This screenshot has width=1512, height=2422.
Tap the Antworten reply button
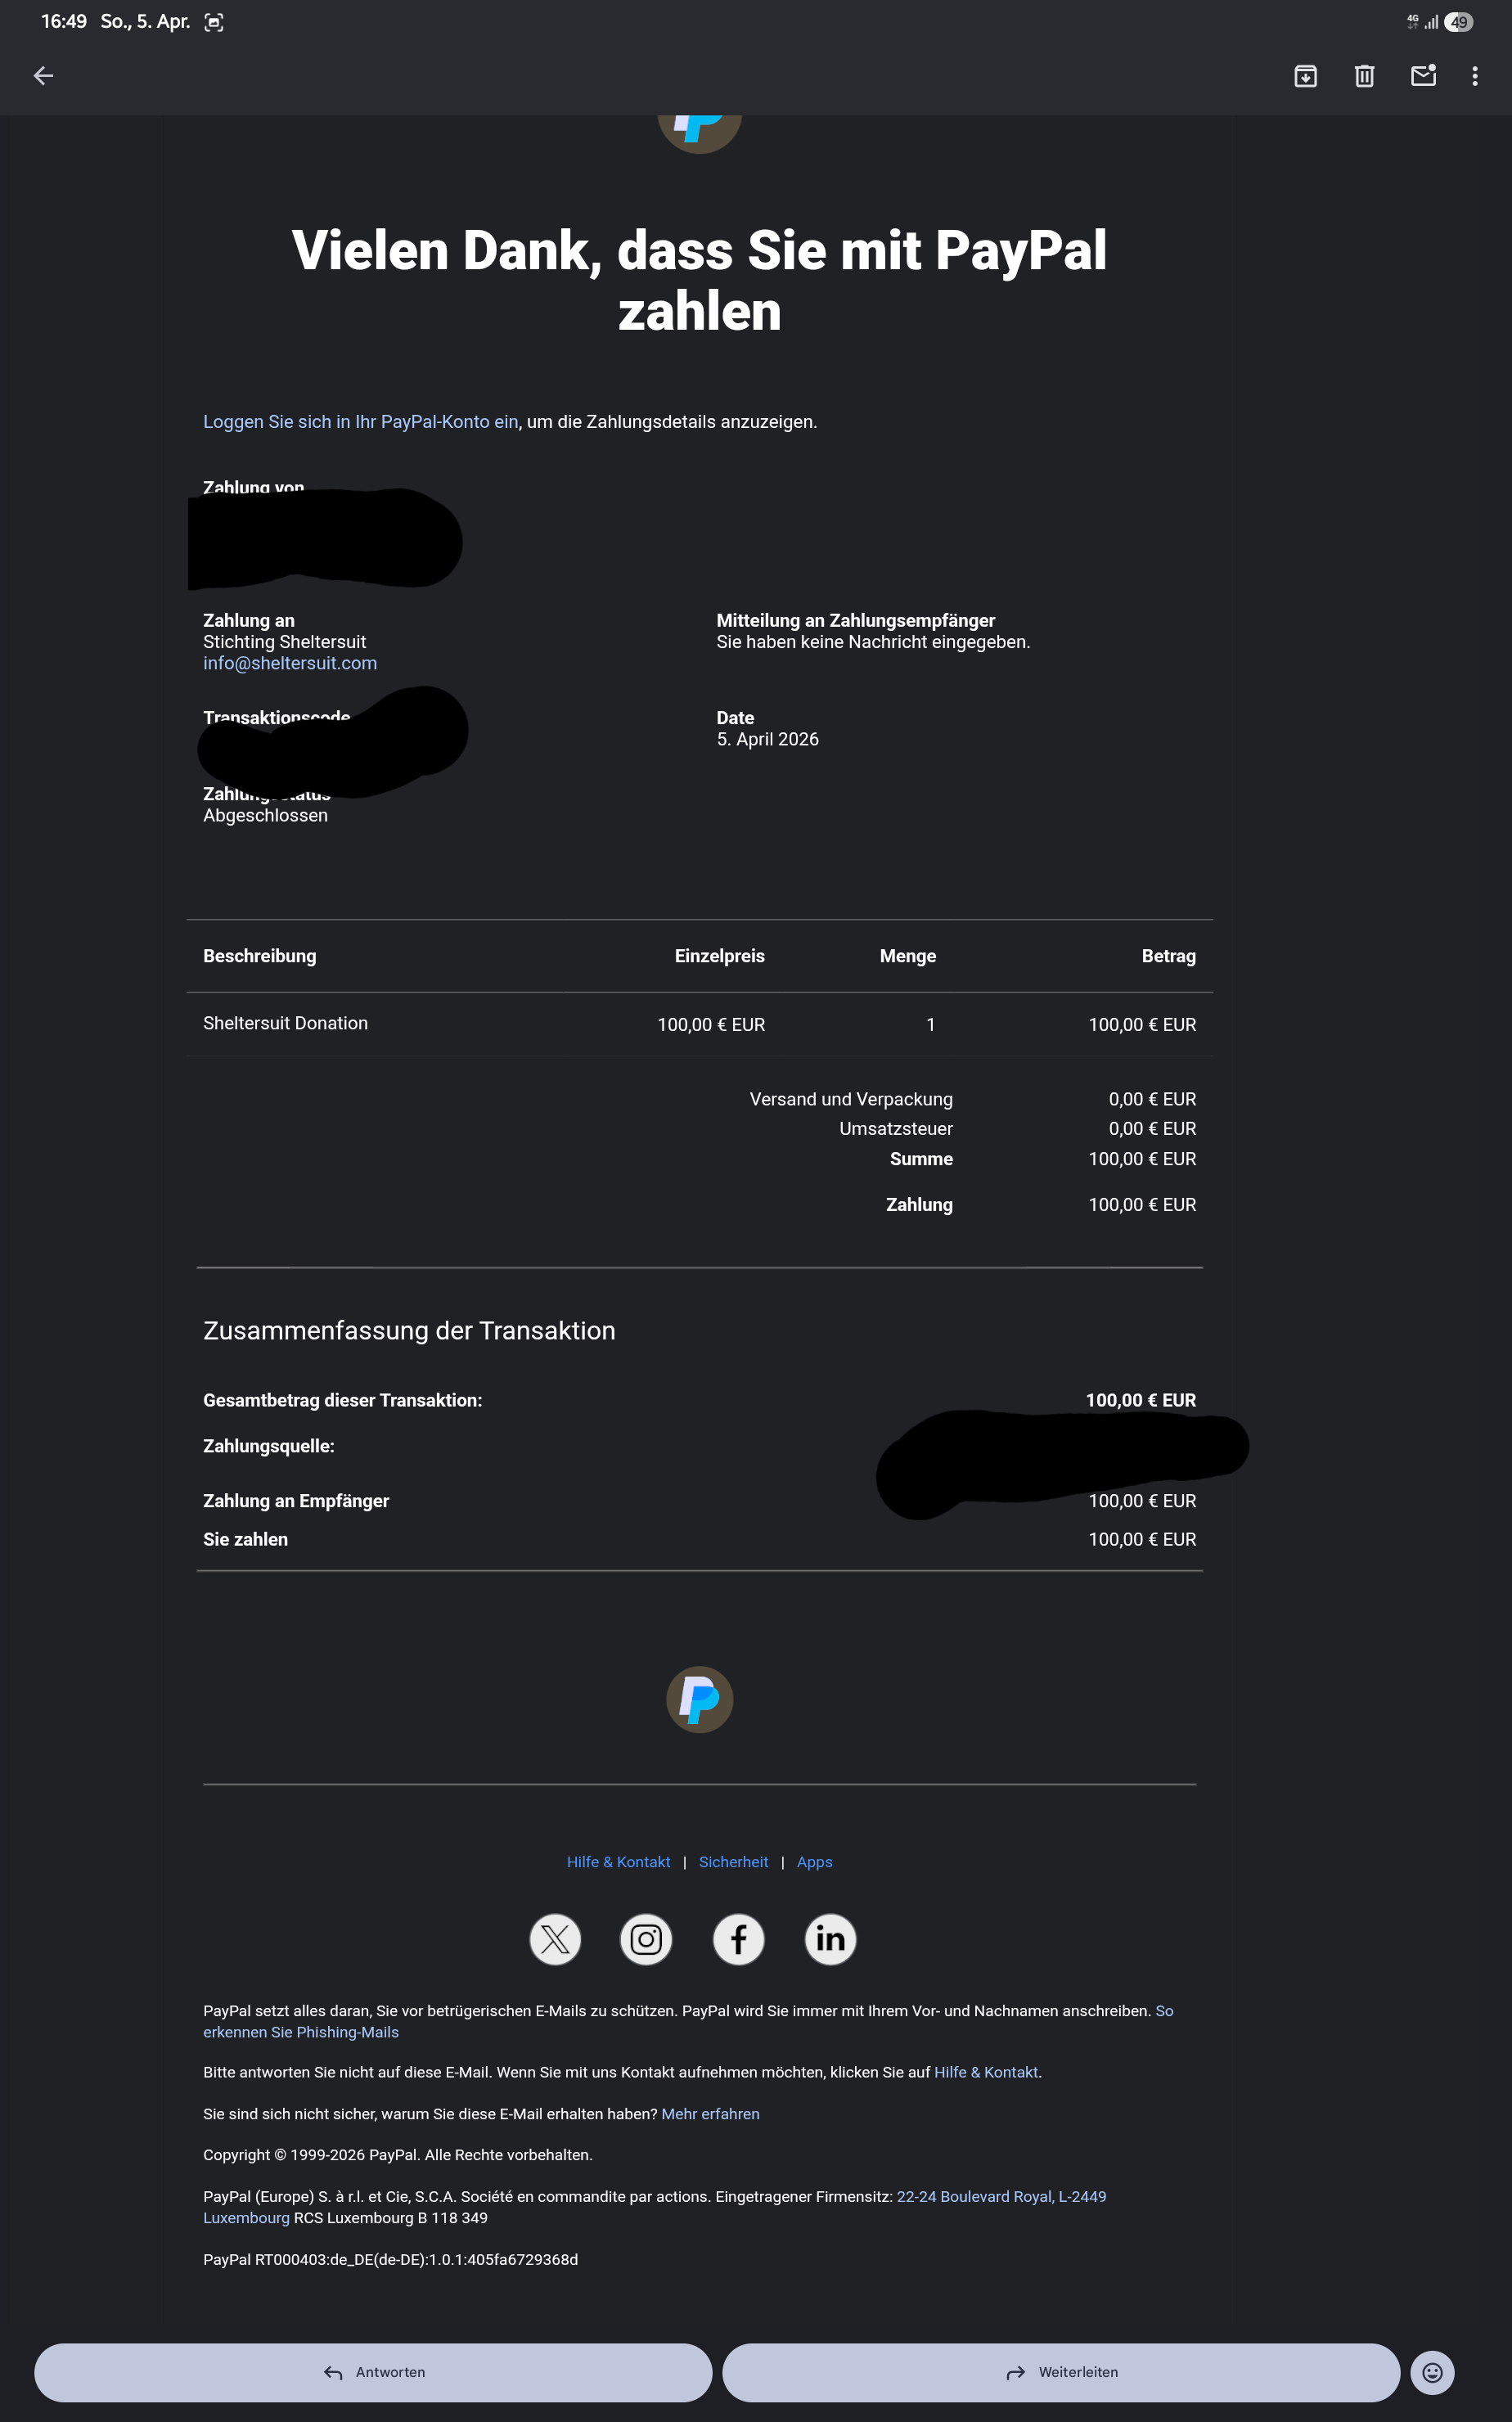pos(373,2372)
